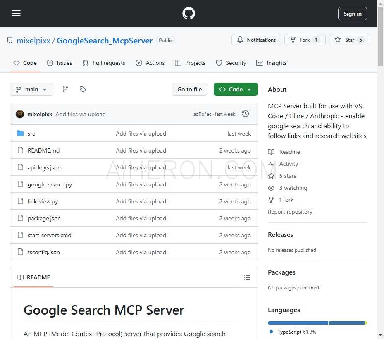
Task: Open the Actions tab
Action: (x=150, y=63)
